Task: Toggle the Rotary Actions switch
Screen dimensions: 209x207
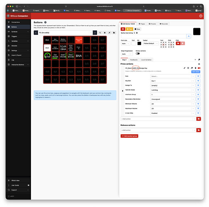Action: [x=138, y=53]
